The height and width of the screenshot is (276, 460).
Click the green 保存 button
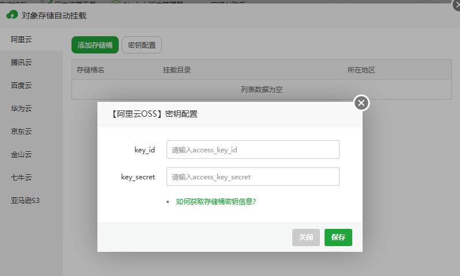[x=338, y=237]
